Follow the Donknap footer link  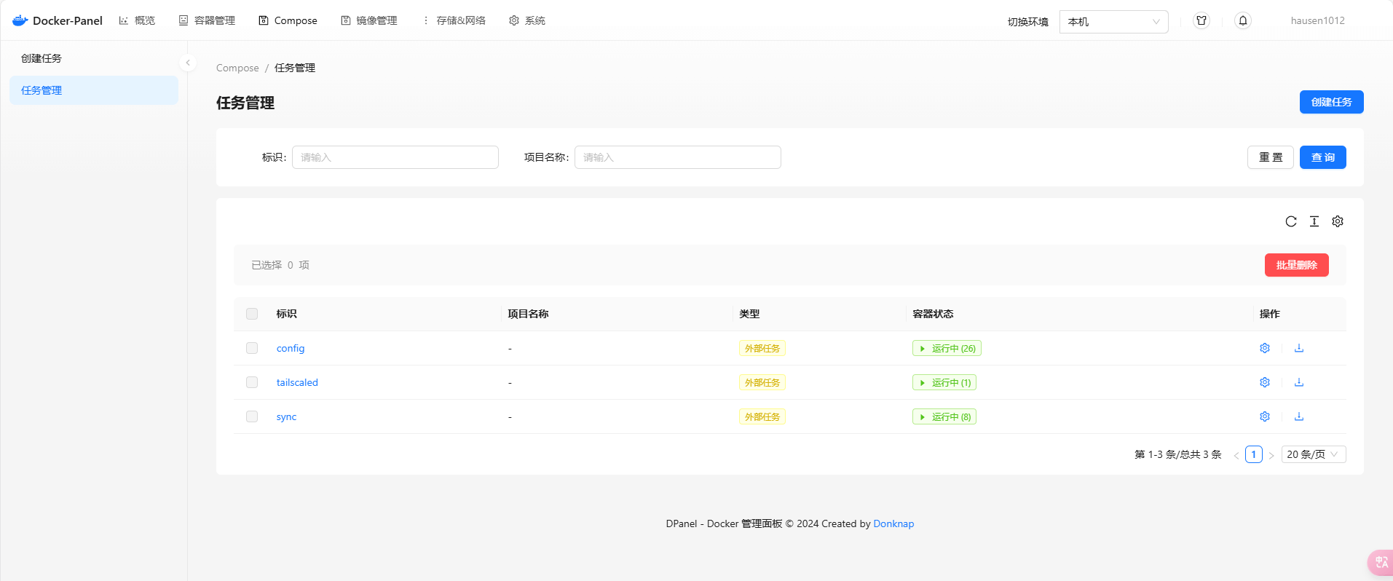coord(893,523)
